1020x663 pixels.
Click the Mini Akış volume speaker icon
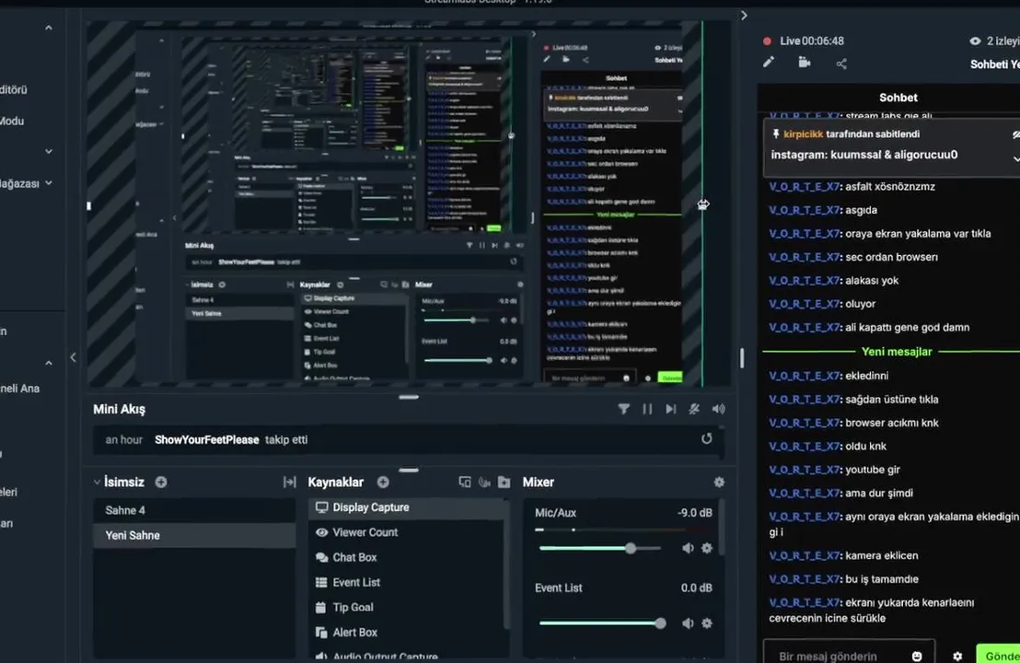[x=718, y=409]
